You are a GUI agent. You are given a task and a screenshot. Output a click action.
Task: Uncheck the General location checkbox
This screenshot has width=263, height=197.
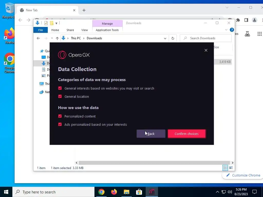coord(60,96)
